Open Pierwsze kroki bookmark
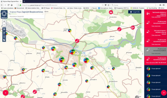 click(19, 8)
